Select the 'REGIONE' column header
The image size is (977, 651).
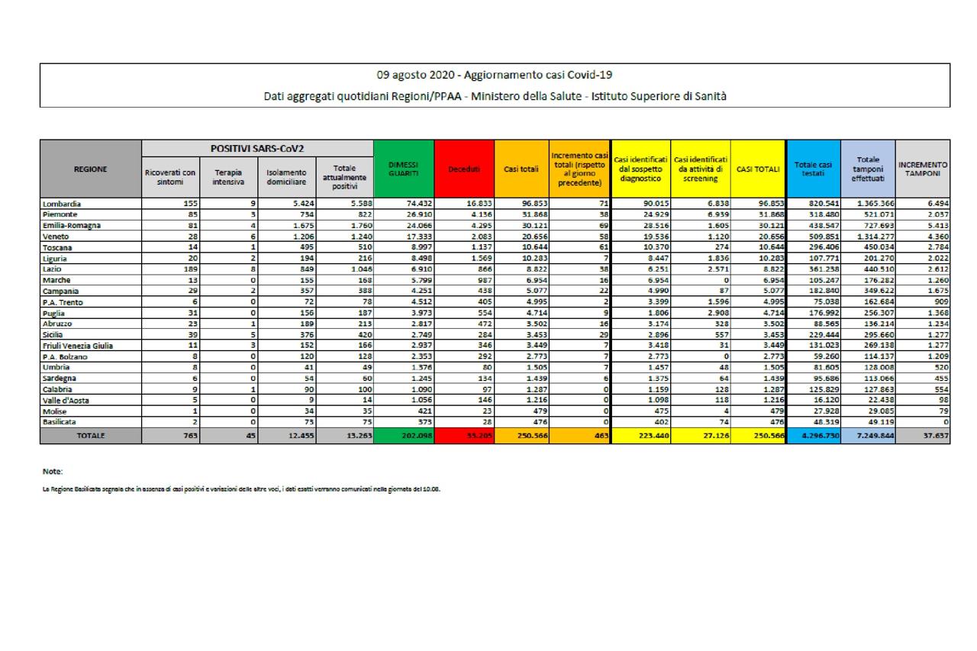pos(91,170)
